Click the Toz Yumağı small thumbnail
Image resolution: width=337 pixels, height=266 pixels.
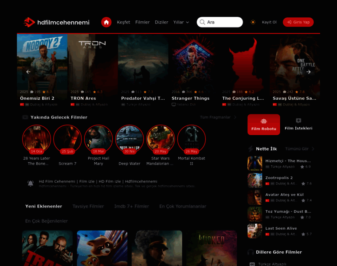pyautogui.click(x=255, y=214)
